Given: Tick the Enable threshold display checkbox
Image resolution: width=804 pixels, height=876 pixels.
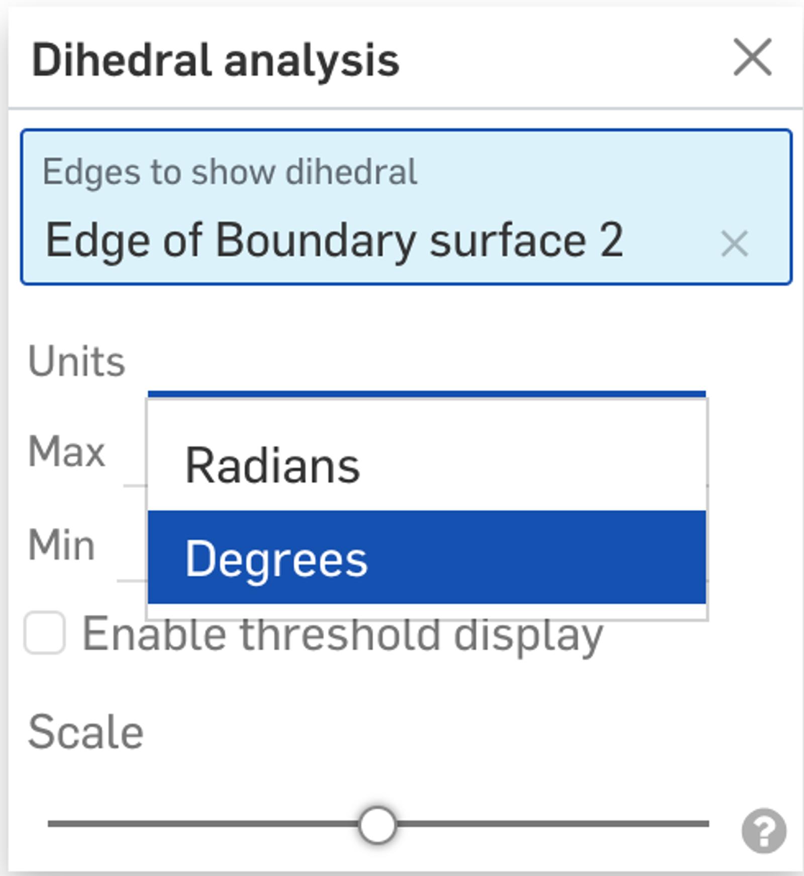Looking at the screenshot, I should coord(45,633).
